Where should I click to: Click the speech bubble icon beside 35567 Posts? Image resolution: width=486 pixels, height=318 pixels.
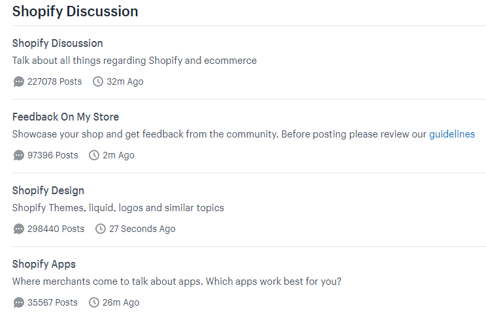[18, 303]
